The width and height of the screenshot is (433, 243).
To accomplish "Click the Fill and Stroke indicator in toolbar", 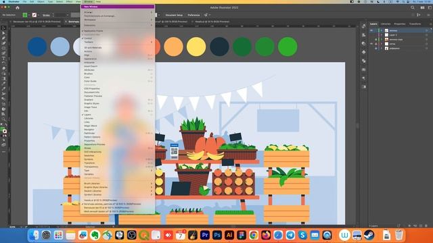I will click(4, 130).
